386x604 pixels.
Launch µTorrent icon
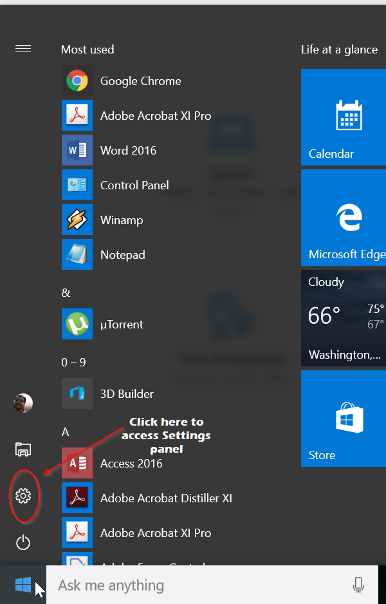(77, 323)
